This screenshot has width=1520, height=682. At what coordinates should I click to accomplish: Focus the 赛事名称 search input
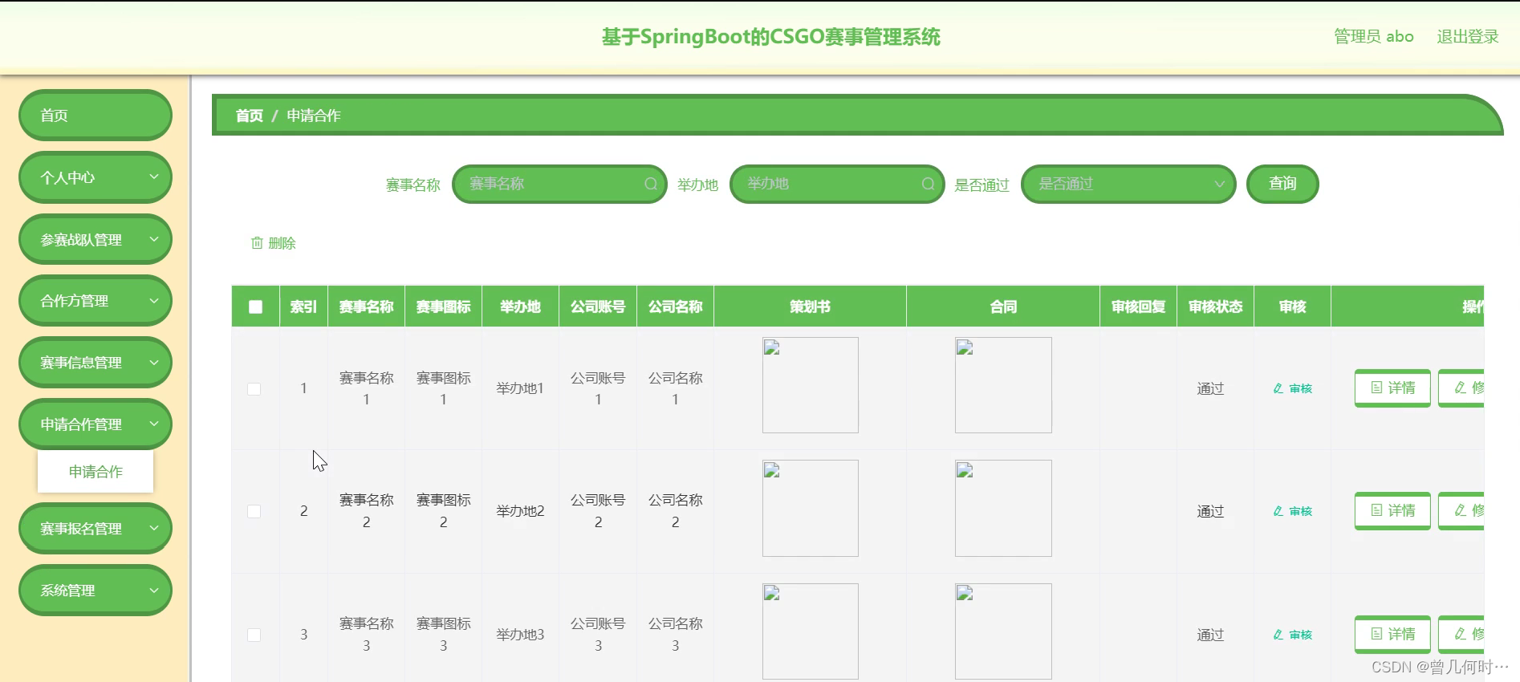click(559, 184)
